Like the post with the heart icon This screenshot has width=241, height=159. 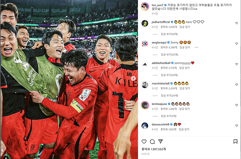144,141
